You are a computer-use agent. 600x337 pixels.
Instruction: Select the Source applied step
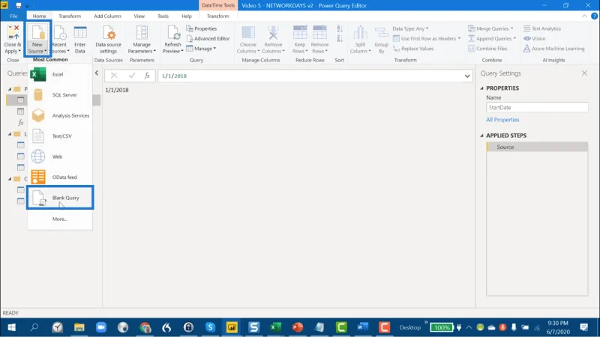pyautogui.click(x=537, y=147)
